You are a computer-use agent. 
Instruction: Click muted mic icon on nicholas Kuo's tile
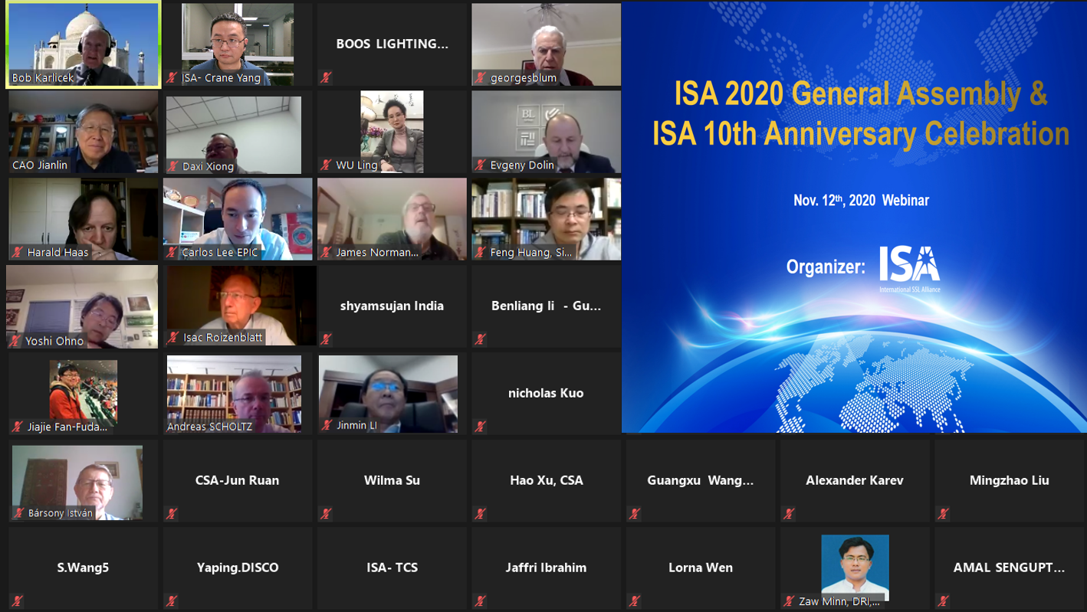click(481, 427)
